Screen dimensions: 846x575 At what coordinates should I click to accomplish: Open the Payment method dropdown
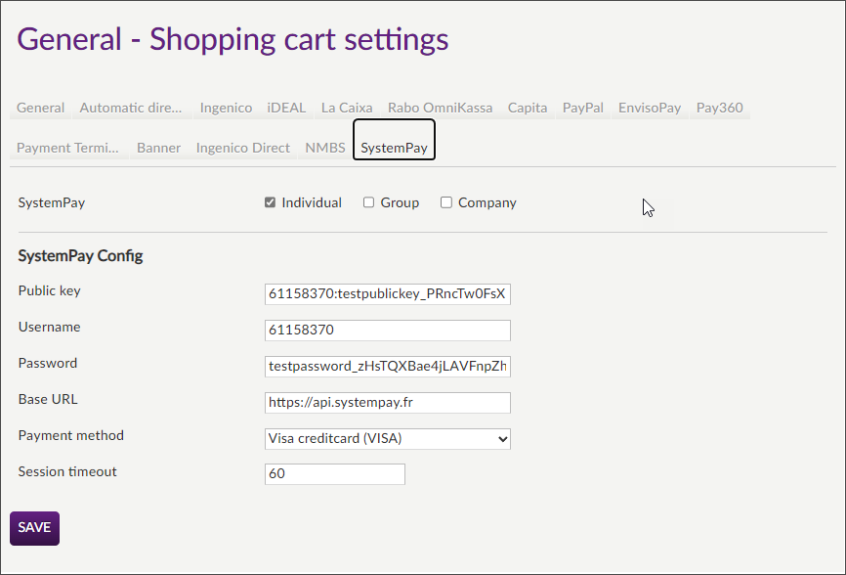387,438
